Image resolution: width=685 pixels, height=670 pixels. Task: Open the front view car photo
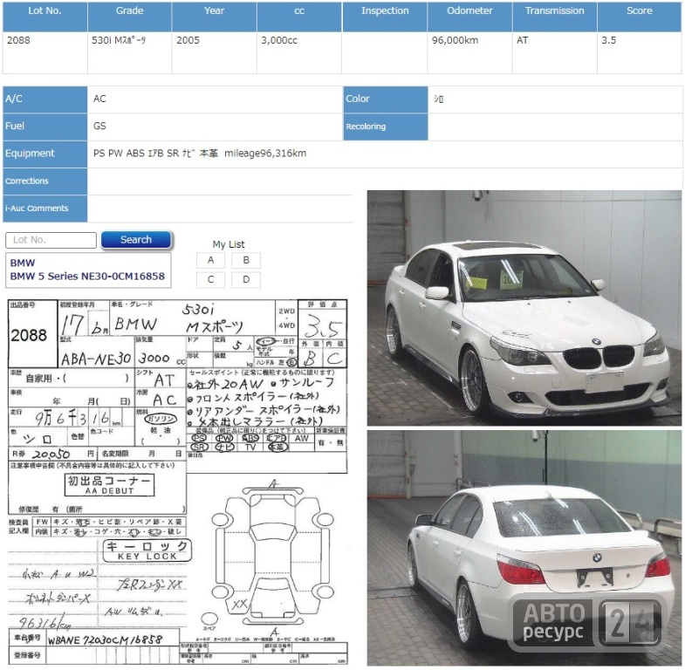coord(524,308)
